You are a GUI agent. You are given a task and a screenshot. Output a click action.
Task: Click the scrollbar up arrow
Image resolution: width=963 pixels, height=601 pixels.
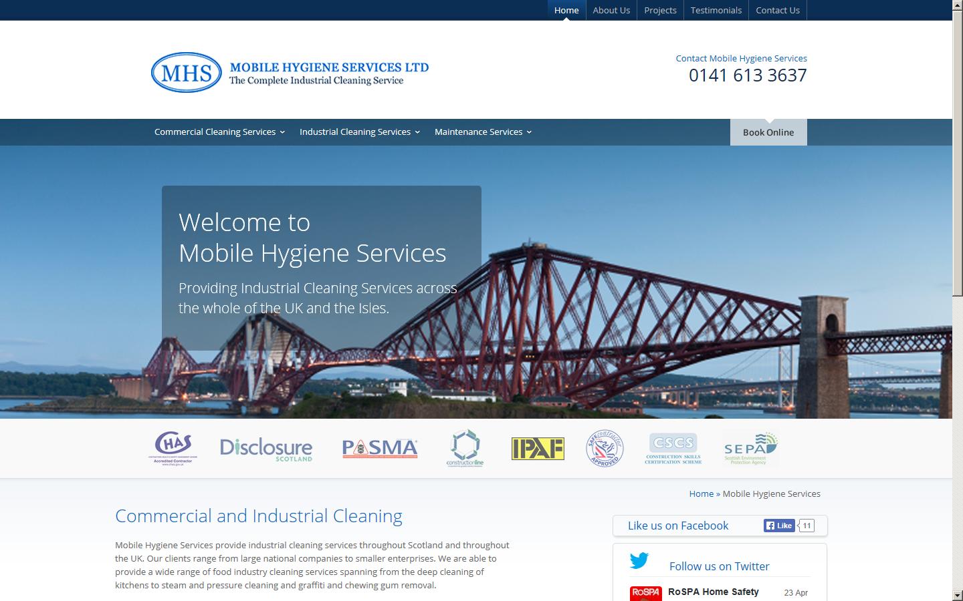coord(958,5)
